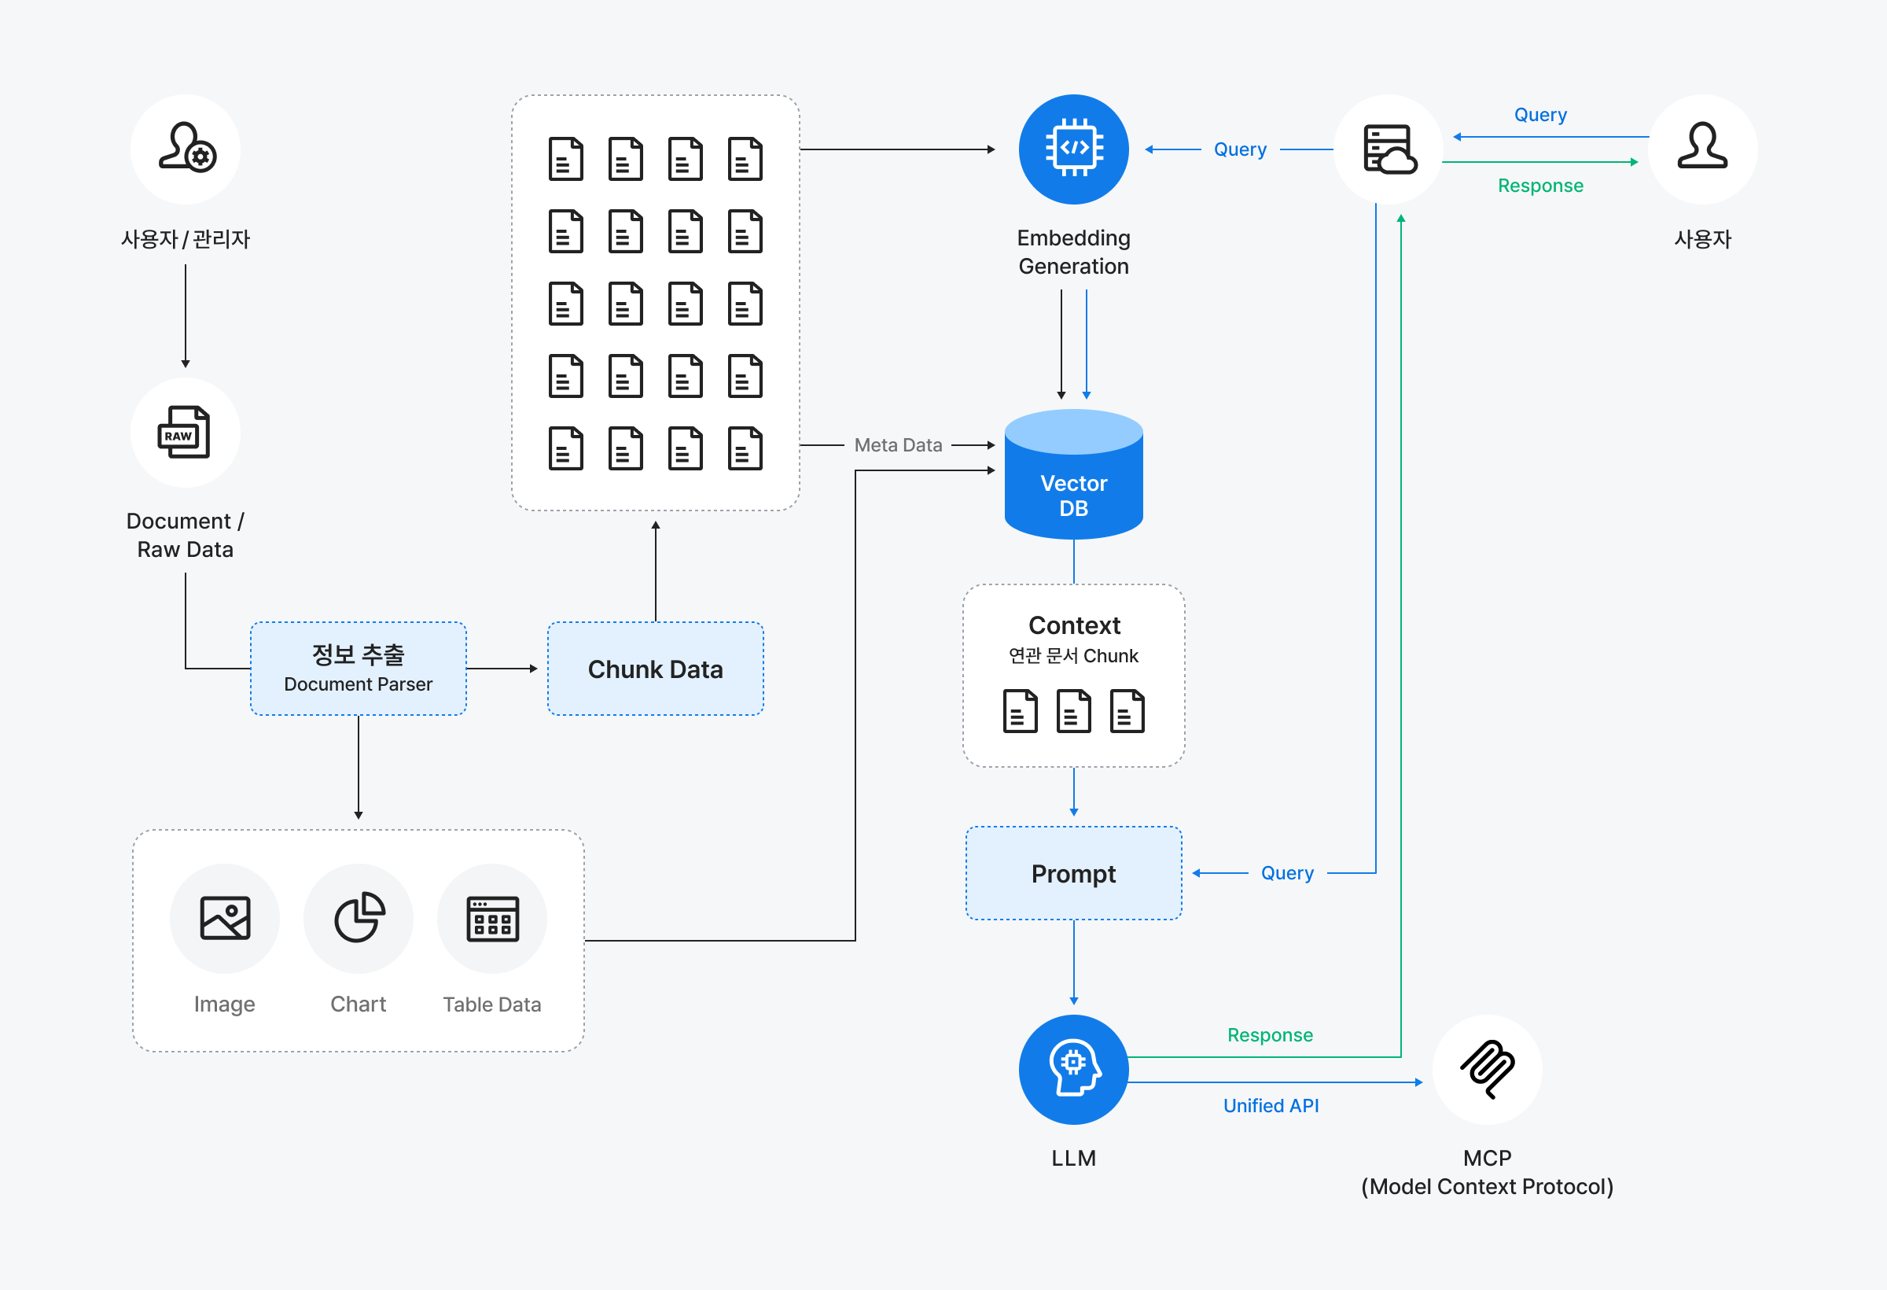
Task: Select the 정보 추출 Document Parser box
Action: click(358, 669)
